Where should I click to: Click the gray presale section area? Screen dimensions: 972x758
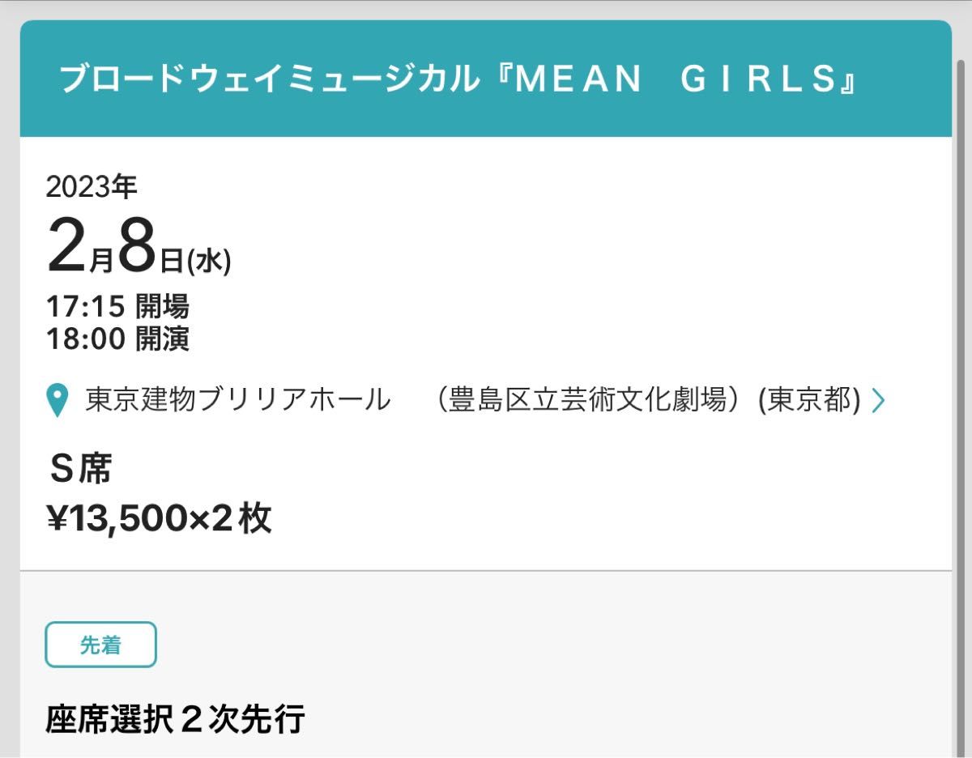[x=486, y=665]
